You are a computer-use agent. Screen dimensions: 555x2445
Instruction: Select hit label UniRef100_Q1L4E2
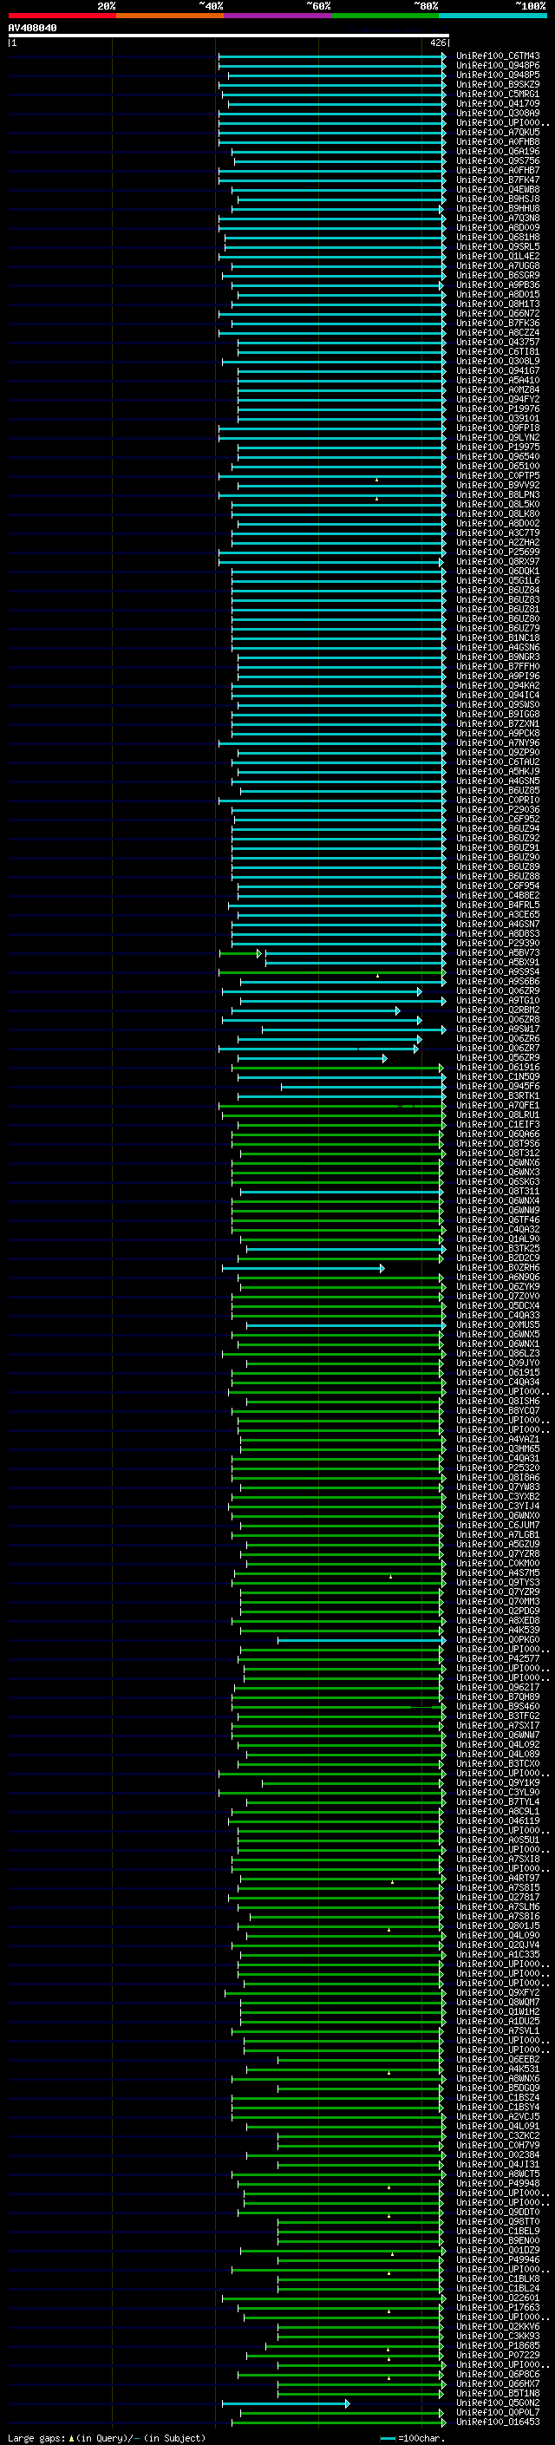pyautogui.click(x=498, y=256)
